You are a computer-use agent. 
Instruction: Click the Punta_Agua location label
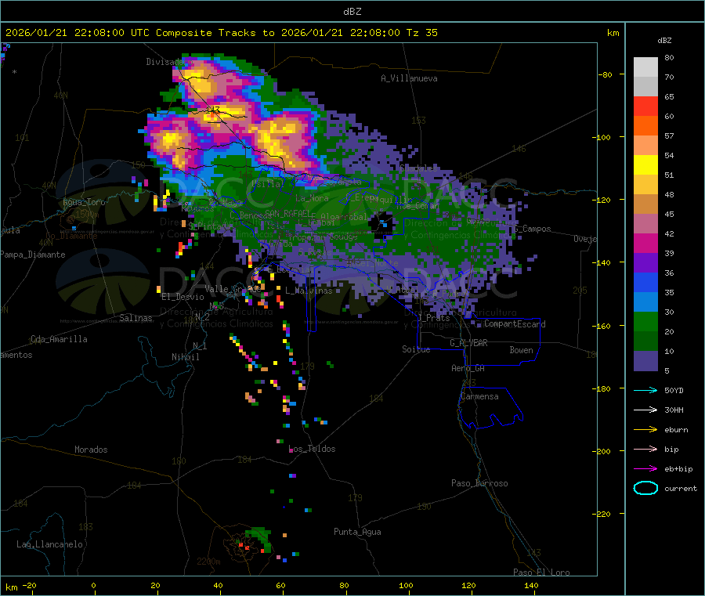(357, 532)
